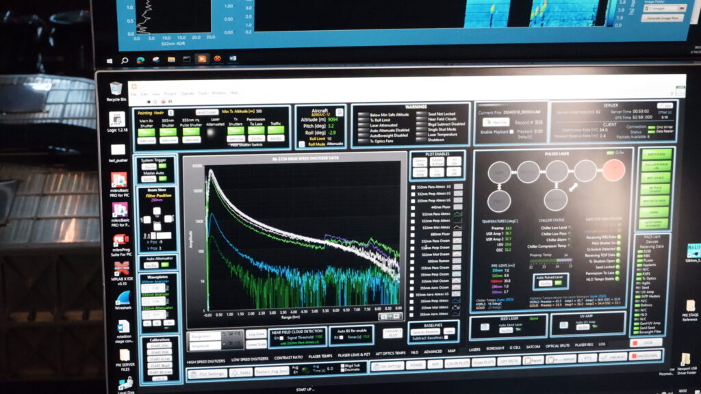Image resolution: width=701 pixels, height=394 pixels.
Task: Open the Wireshark desktop shortcut
Action: (x=124, y=299)
